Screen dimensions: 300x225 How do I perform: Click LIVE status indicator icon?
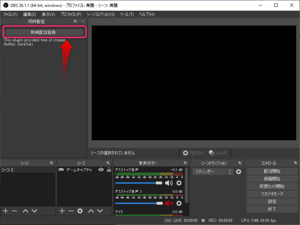tap(168, 220)
